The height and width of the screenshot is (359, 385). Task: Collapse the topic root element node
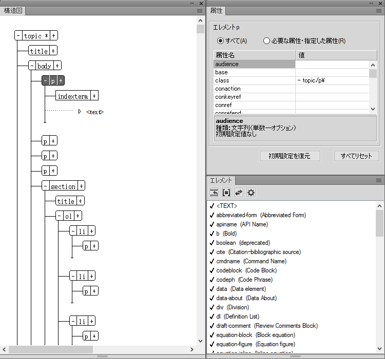18,36
